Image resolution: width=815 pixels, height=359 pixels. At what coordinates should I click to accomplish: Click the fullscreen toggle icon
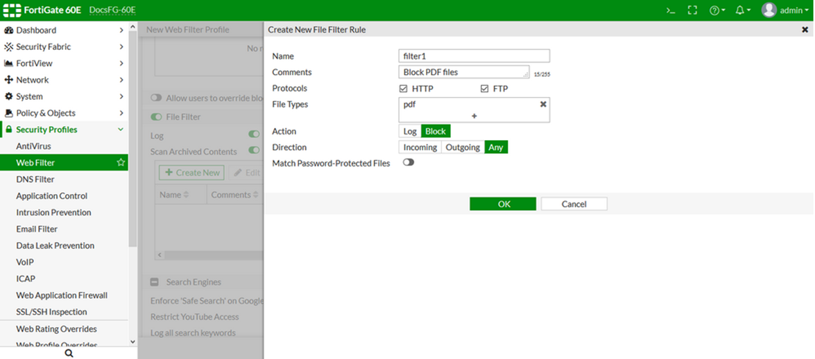[692, 10]
